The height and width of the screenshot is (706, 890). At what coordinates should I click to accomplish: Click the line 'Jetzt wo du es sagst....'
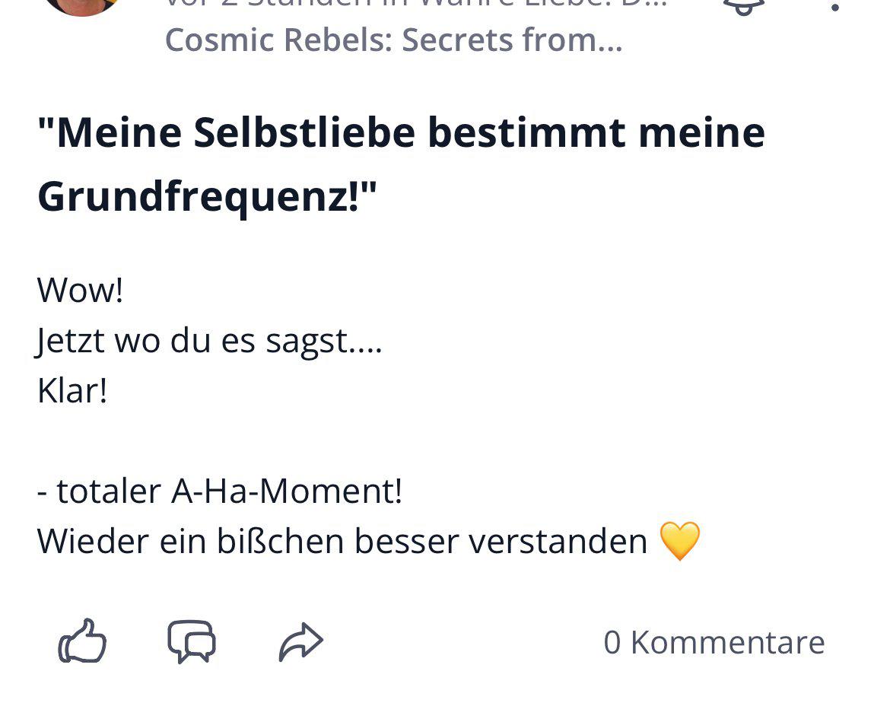209,342
